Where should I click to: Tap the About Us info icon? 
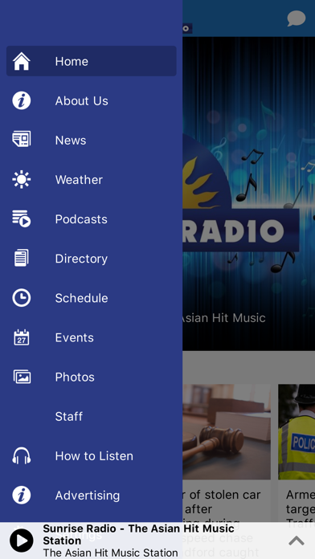(22, 100)
